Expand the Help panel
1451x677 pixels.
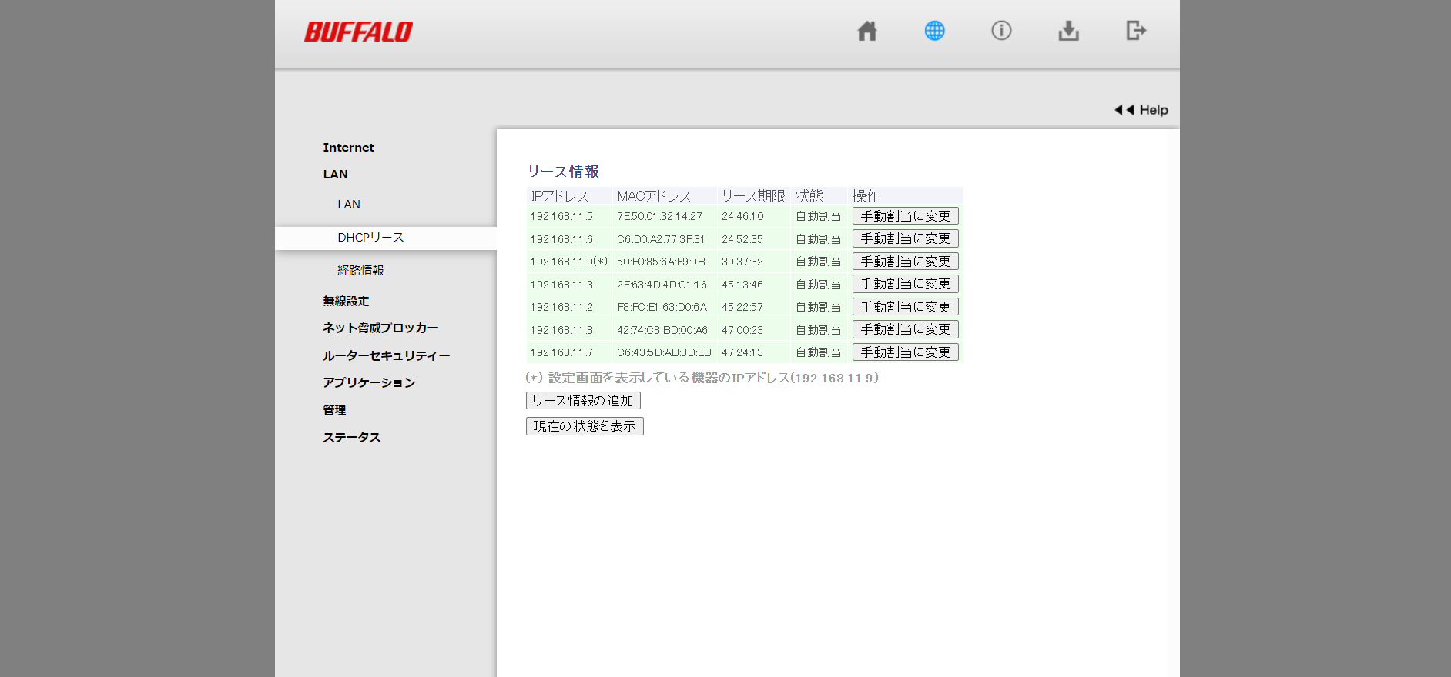pyautogui.click(x=1141, y=110)
